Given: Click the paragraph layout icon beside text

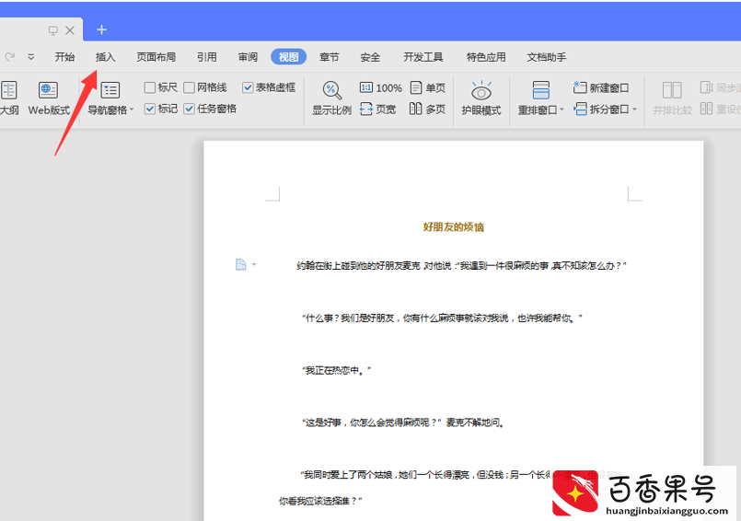Looking at the screenshot, I should [x=241, y=264].
